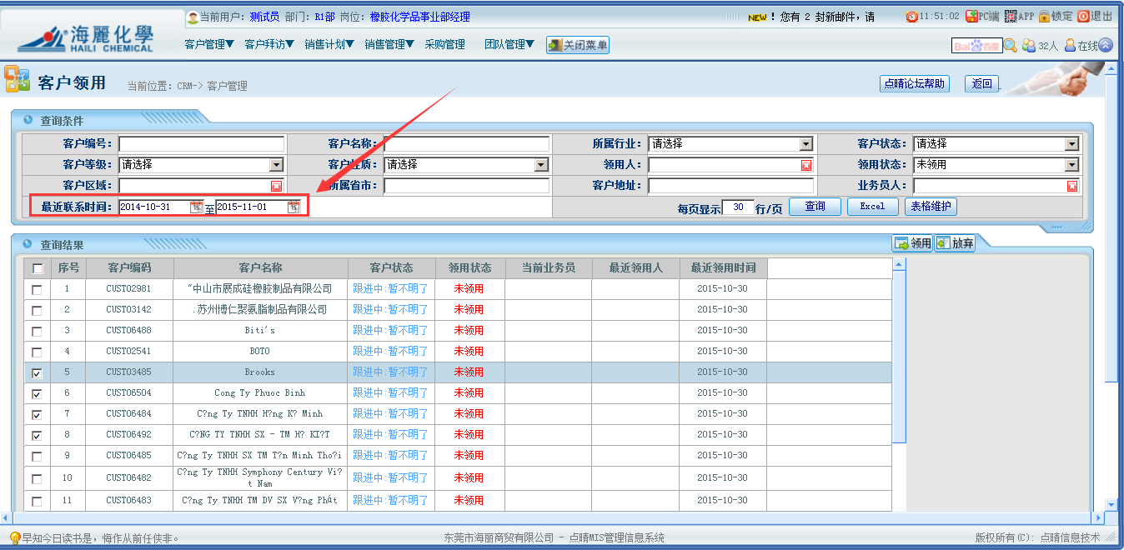Viewport: 1124px width, 550px height.
Task: Expand the 客户等级 dropdown
Action: 276,165
